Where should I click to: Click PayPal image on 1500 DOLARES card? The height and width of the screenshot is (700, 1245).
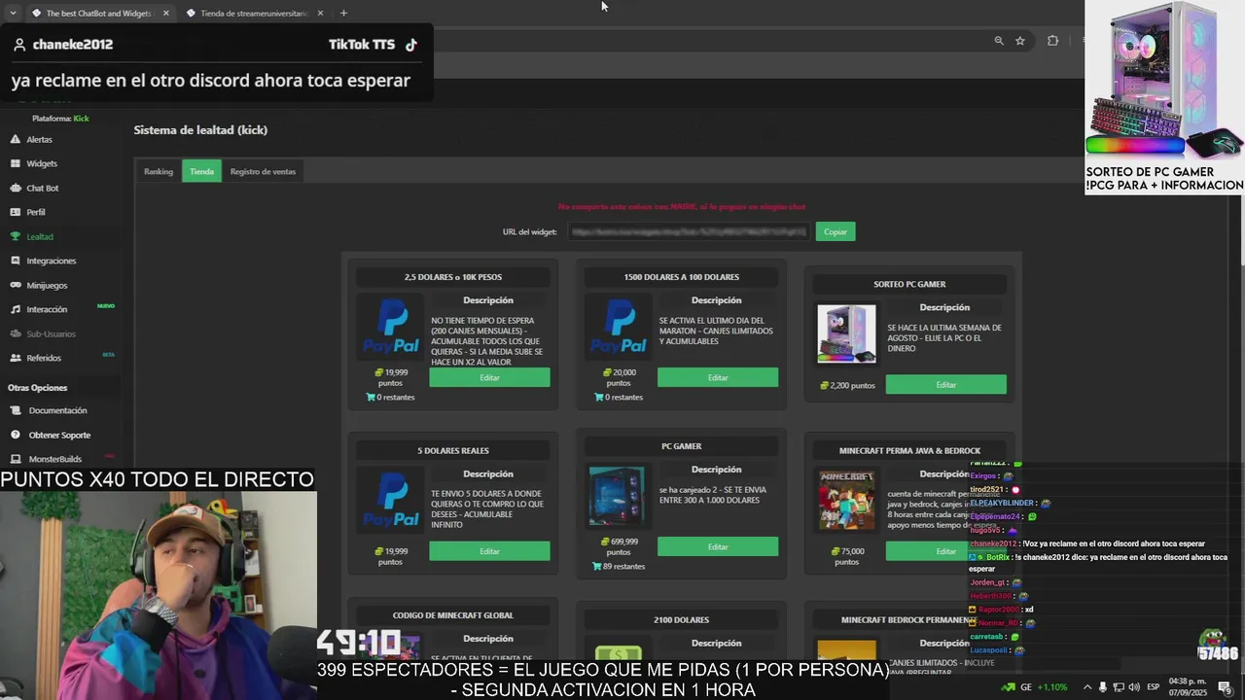[x=619, y=327]
